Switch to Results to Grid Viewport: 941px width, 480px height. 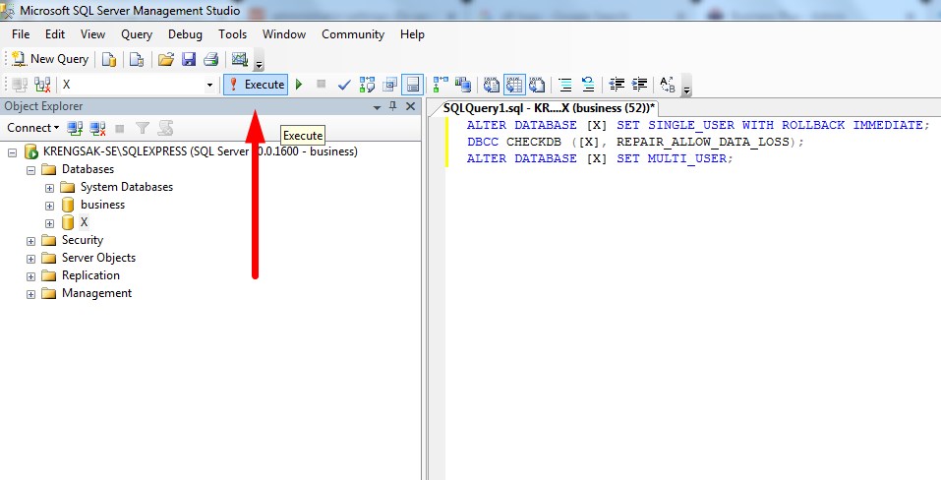pyautogui.click(x=514, y=85)
